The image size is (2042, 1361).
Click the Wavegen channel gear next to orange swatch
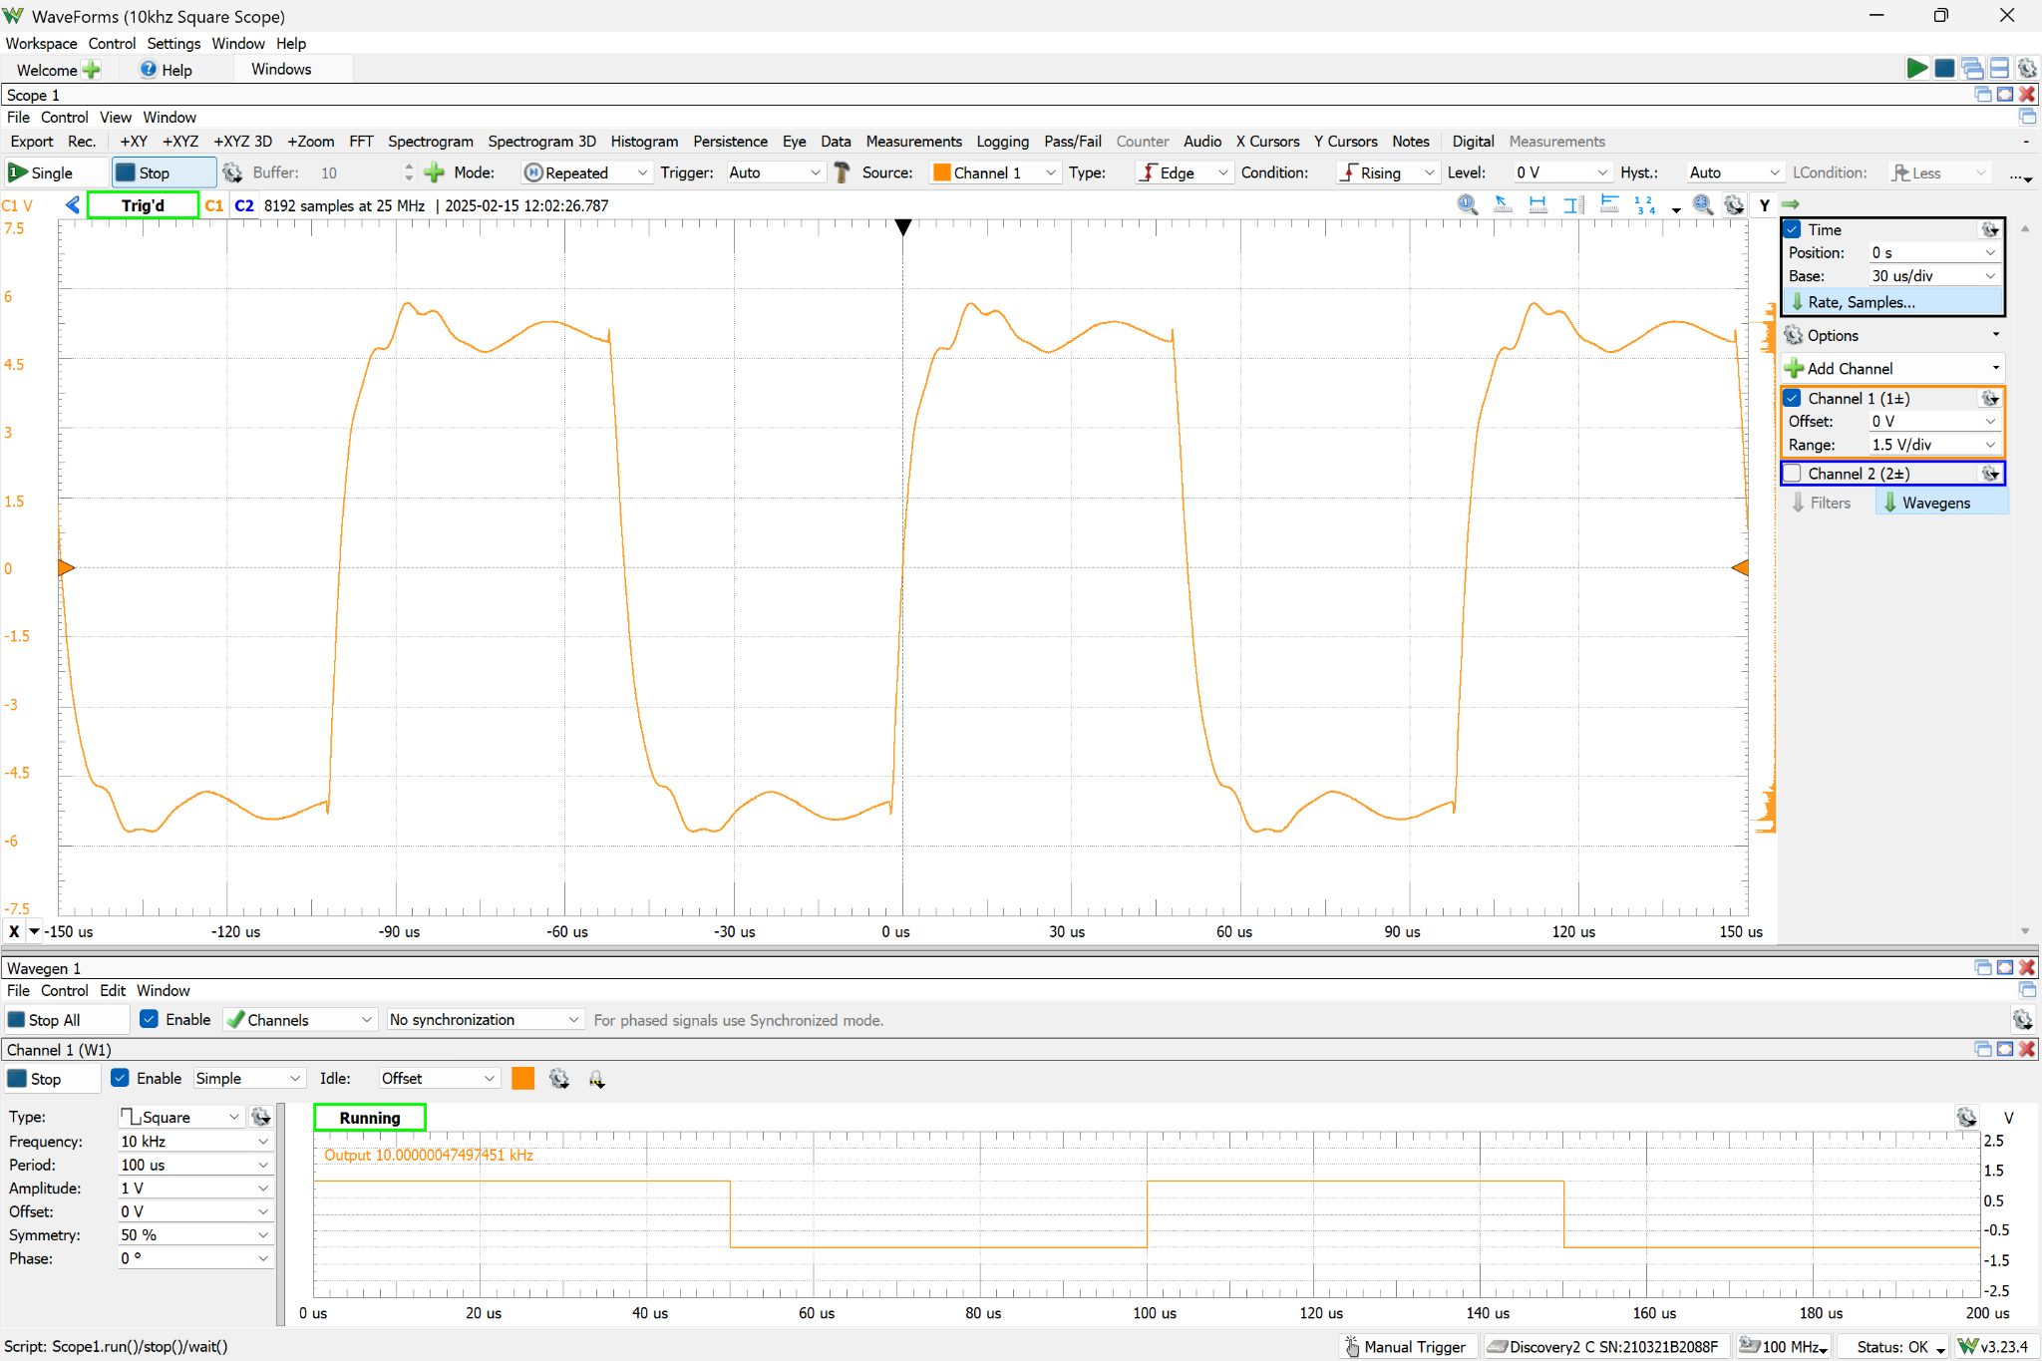pos(559,1079)
